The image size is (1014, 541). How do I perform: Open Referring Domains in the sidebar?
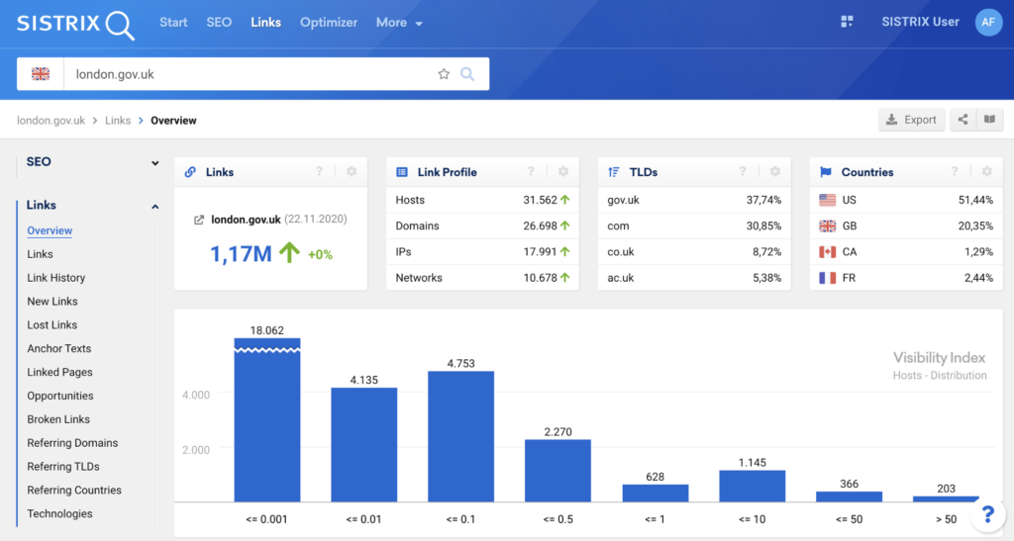tap(72, 443)
